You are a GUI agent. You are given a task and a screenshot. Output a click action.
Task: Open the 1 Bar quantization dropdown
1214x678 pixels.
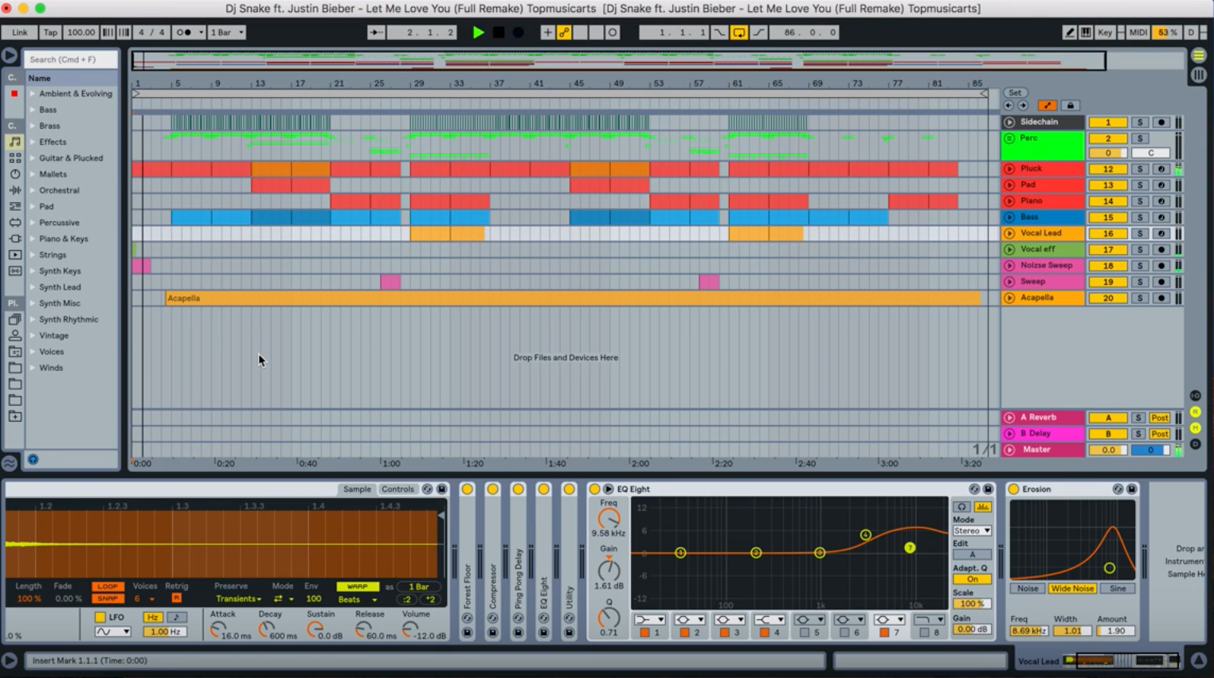coord(227,33)
